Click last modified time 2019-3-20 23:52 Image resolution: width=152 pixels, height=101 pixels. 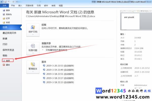coord(142,68)
